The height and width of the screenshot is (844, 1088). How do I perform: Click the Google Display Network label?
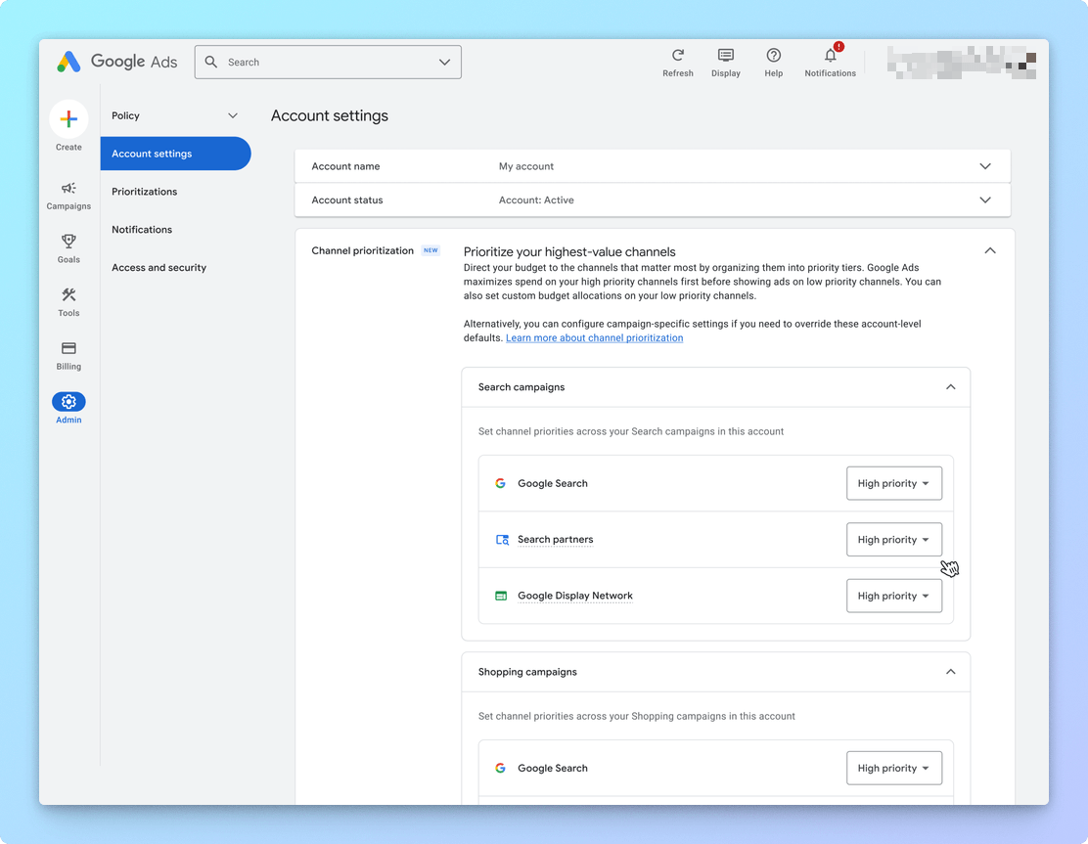[x=575, y=596]
